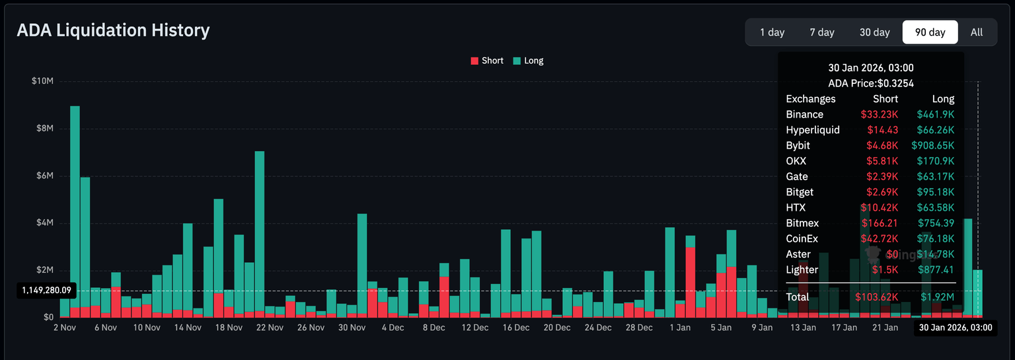Click the Bybit row in the tooltip
The width and height of the screenshot is (1015, 360).
[870, 145]
